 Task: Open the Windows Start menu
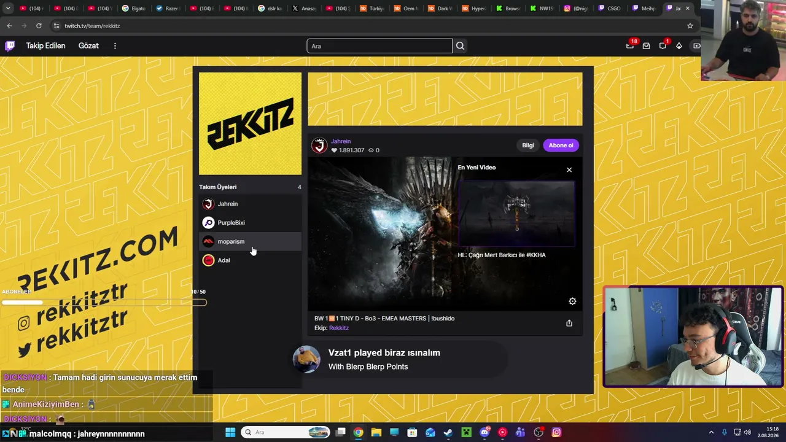230,432
